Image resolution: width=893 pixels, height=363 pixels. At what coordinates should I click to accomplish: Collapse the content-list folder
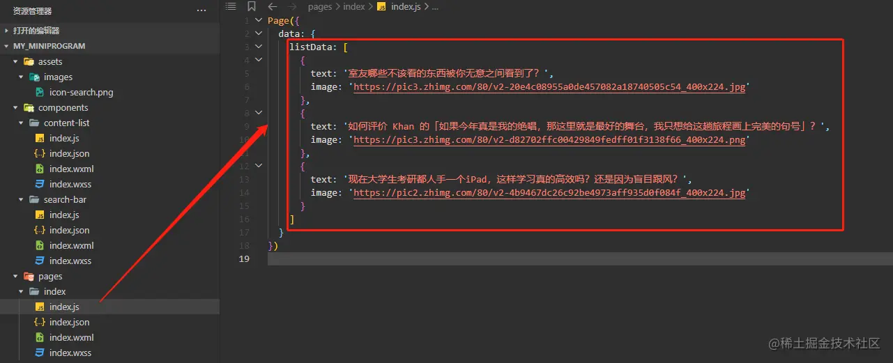(22, 123)
